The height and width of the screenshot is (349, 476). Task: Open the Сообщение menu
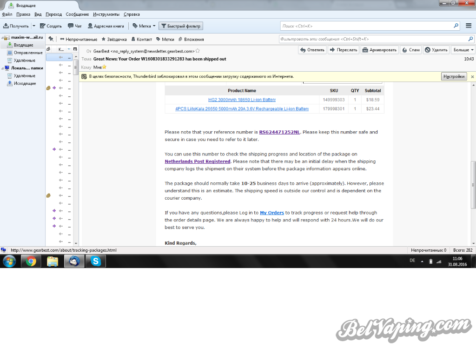pos(77,14)
